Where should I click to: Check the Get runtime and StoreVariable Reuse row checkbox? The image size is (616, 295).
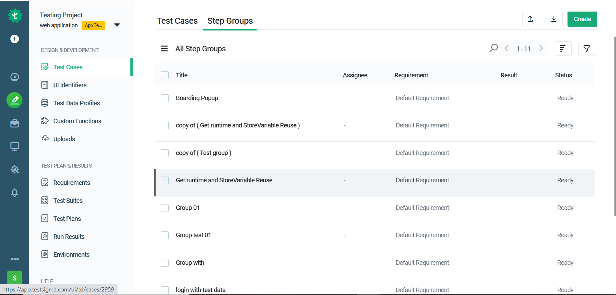[x=165, y=180]
